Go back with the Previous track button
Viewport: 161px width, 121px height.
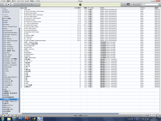(5, 4)
